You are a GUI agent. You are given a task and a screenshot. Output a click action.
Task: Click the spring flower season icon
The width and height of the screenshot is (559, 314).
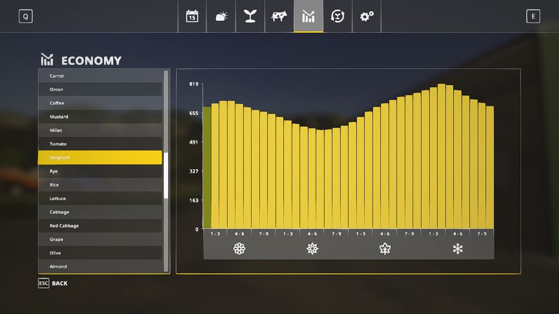239,249
